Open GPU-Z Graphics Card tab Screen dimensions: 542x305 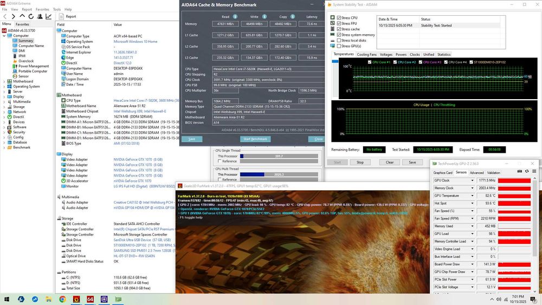click(x=443, y=173)
